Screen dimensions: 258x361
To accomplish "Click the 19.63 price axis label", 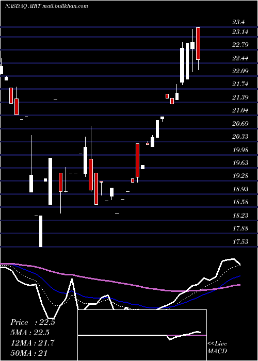I will coord(240,163).
